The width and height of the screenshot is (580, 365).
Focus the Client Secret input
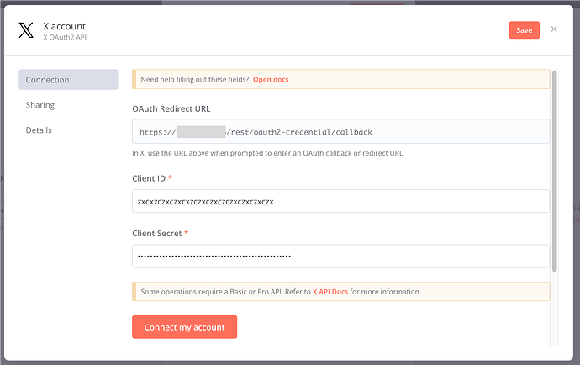(340, 257)
